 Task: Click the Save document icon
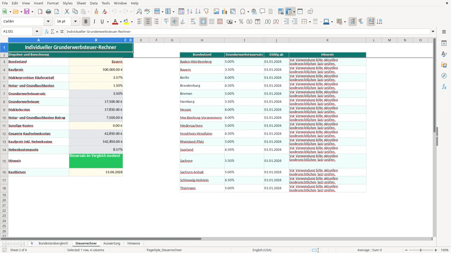point(26,12)
